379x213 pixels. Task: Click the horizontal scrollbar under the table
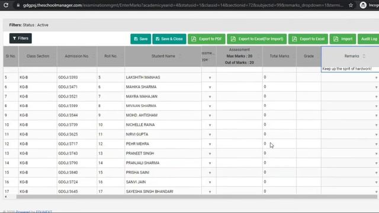point(197,197)
